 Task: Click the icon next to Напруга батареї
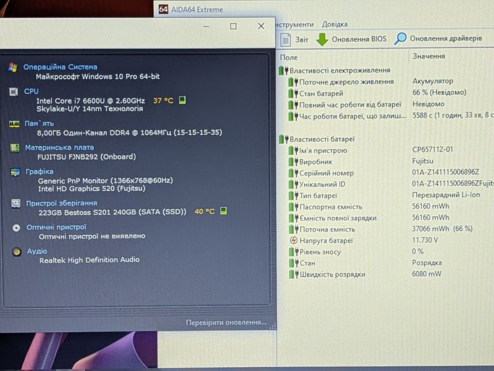(293, 241)
